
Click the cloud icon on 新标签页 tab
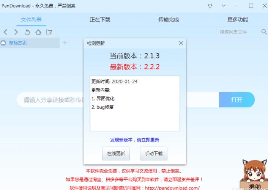pos(3,43)
